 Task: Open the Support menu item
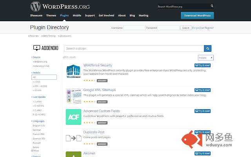tap(90, 16)
